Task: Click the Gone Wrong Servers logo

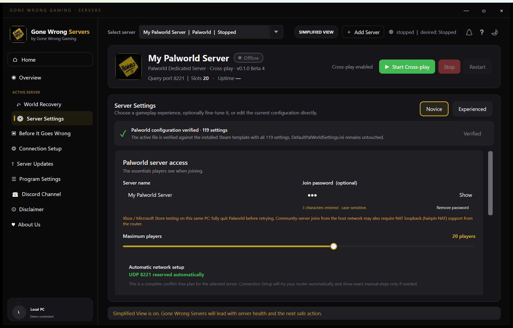Action: 18,34
